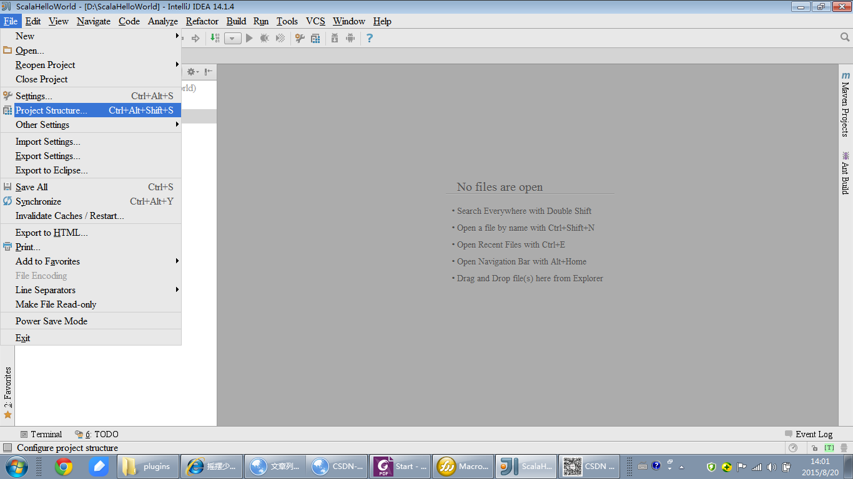Open the Favorites side panel tab

[x=7, y=392]
